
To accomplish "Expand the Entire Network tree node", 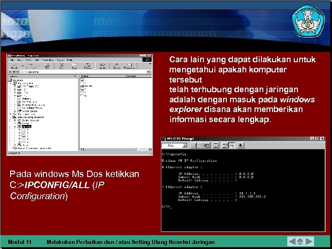I will 15,120.
